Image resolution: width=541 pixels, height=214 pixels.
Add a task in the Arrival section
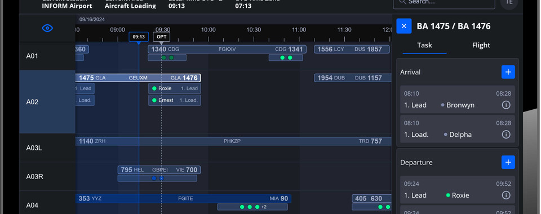[x=508, y=72]
